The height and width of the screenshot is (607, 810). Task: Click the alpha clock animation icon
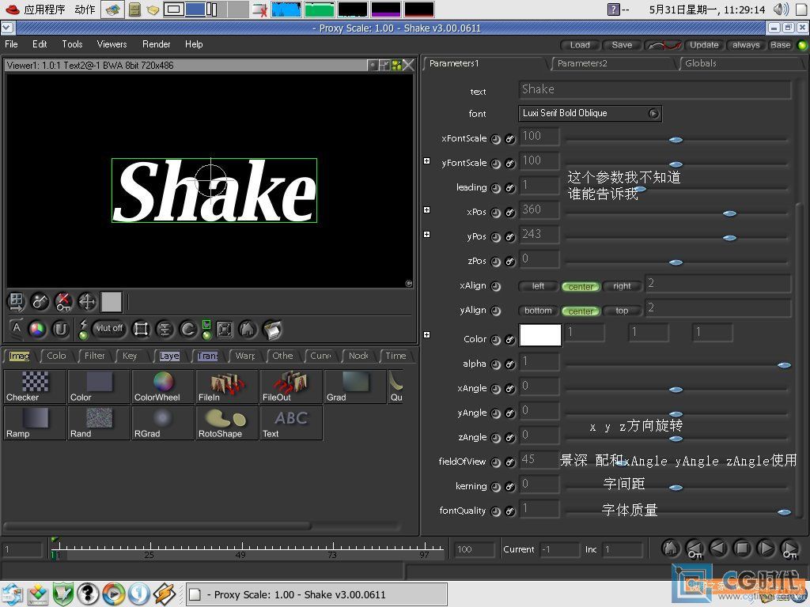coord(496,364)
